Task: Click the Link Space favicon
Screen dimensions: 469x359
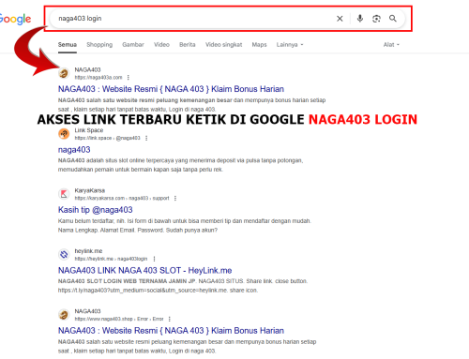Action: coord(64,134)
